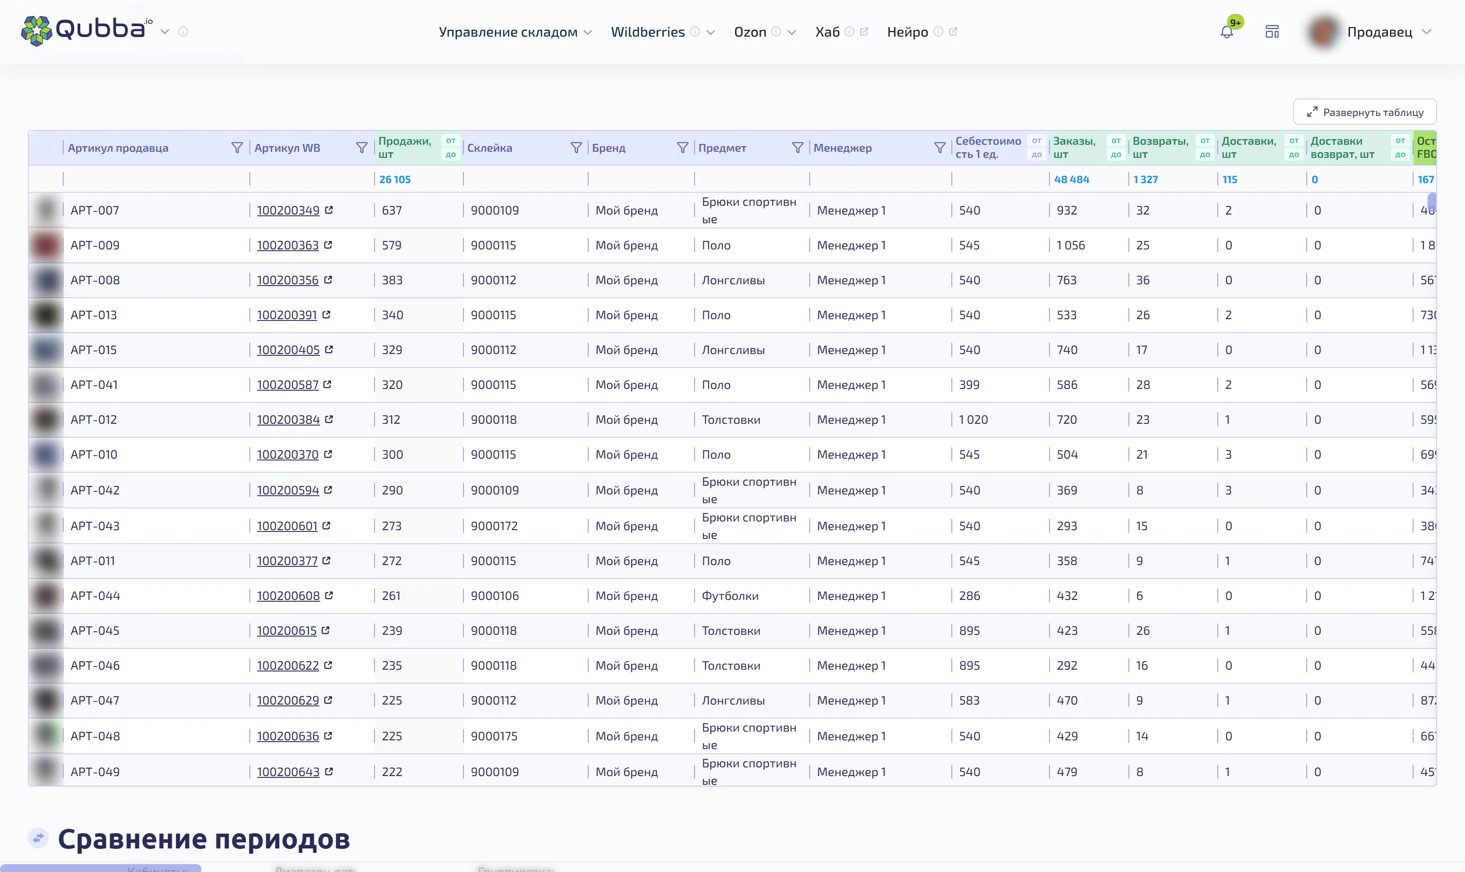Open filter for Артикул WB column
This screenshot has width=1465, height=872.
click(362, 147)
